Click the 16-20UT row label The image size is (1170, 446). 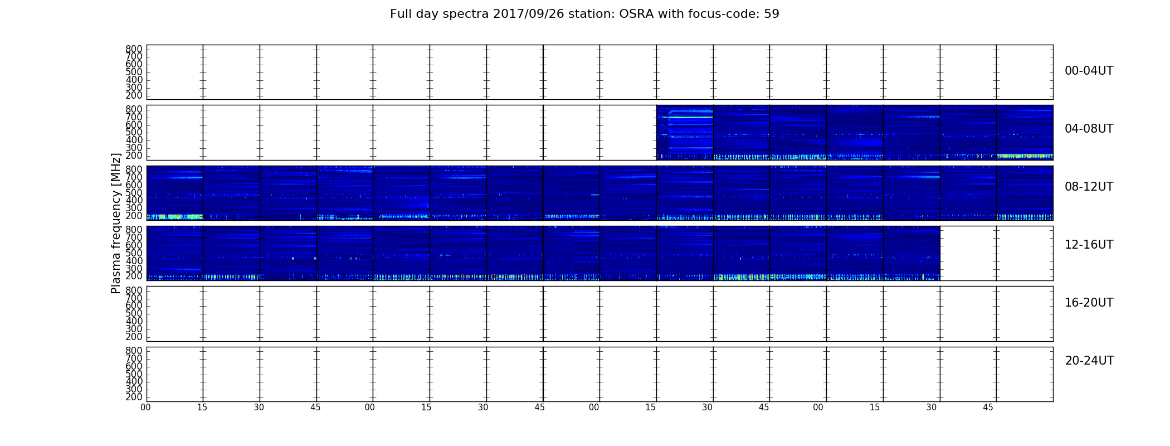(x=1089, y=303)
